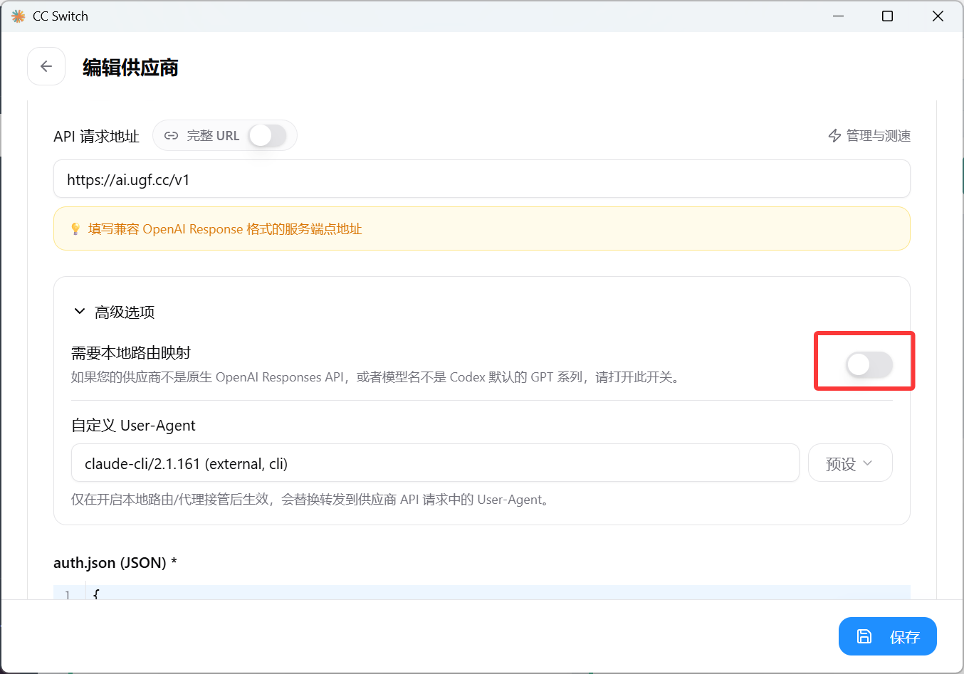
Task: Click line number 1 in editor gutter
Action: pyautogui.click(x=68, y=594)
